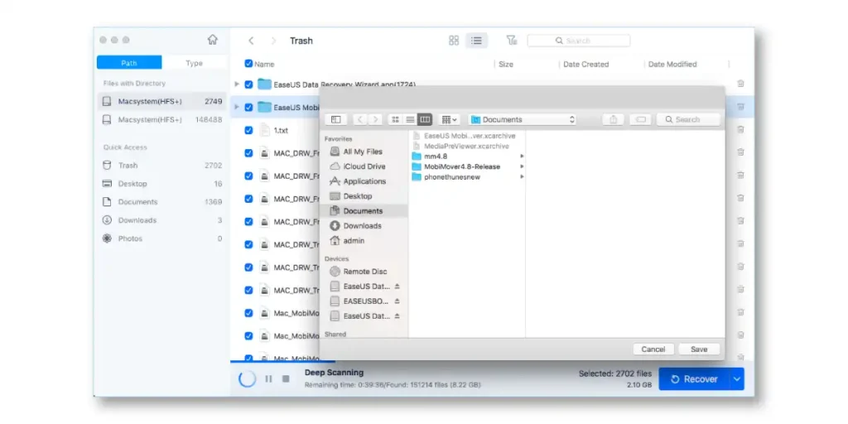The image size is (848, 424).
Task: Click Cancel in the save dialog
Action: (x=653, y=349)
